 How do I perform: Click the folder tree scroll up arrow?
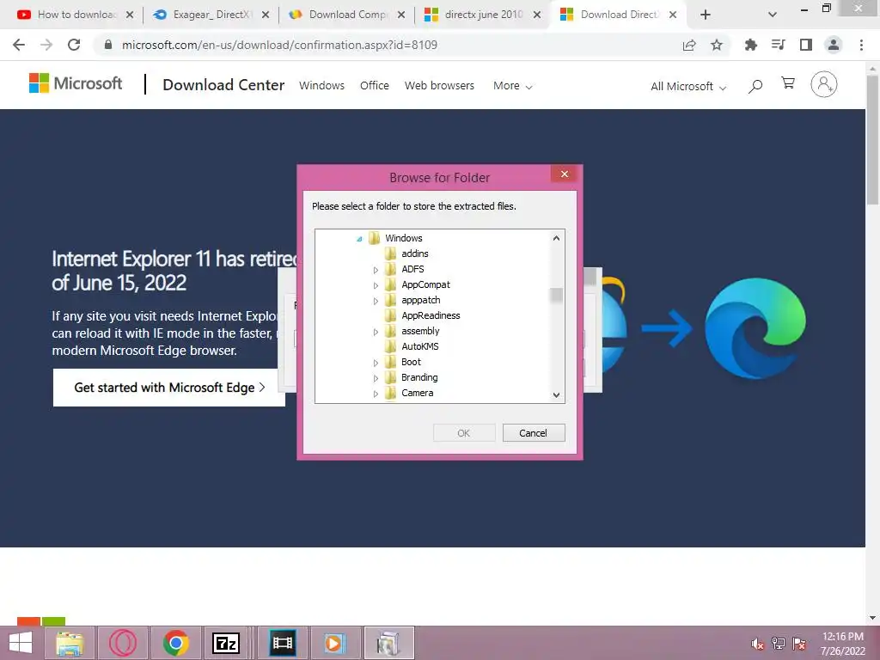tap(556, 238)
